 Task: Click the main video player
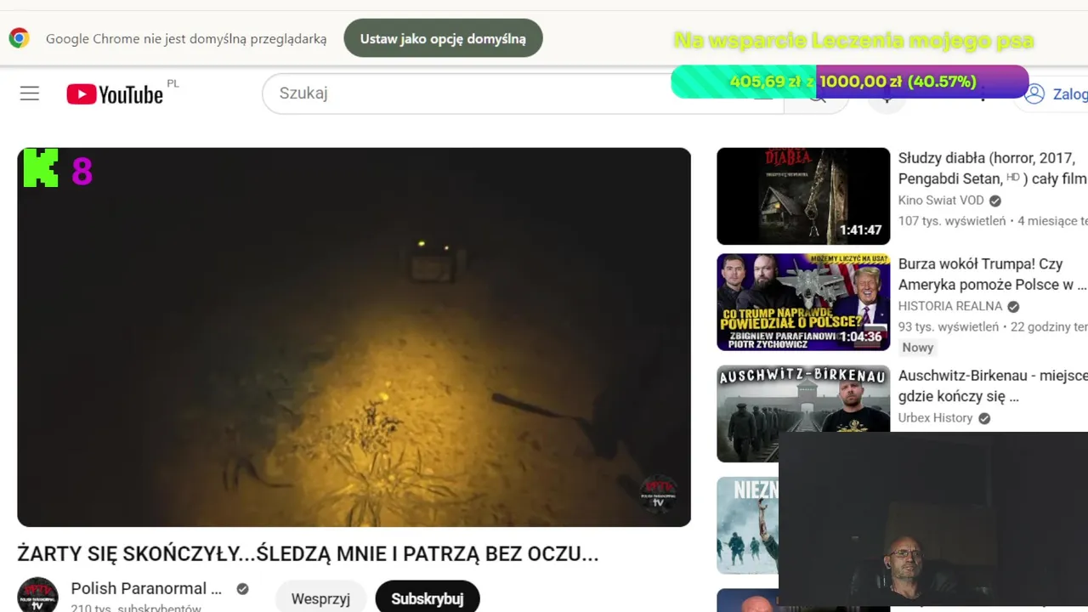coord(354,337)
